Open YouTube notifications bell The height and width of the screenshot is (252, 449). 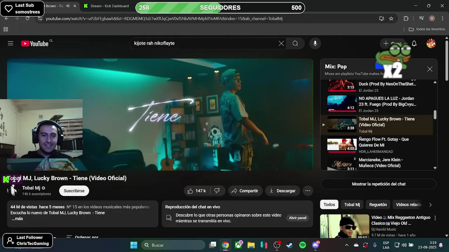[x=414, y=43]
